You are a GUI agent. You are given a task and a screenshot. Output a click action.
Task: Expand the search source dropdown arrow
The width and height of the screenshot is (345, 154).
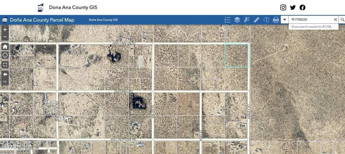284,20
